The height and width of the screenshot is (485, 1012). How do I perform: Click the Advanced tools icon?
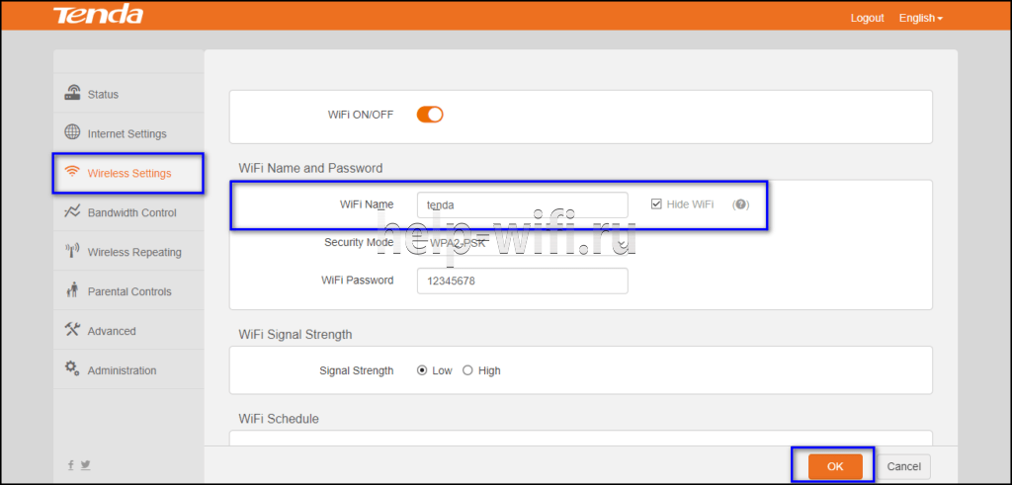(x=72, y=330)
